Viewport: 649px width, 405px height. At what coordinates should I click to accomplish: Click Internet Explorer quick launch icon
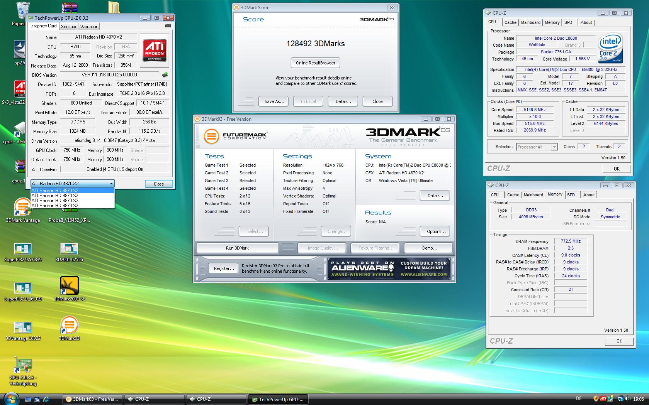coord(46,399)
